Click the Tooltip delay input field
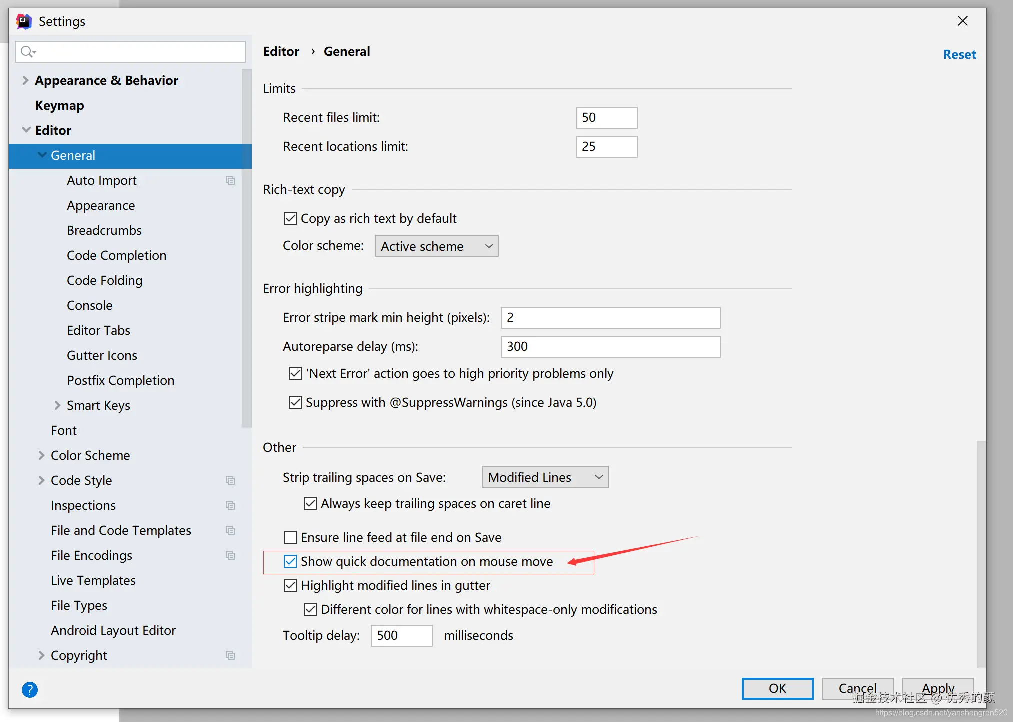 click(401, 636)
